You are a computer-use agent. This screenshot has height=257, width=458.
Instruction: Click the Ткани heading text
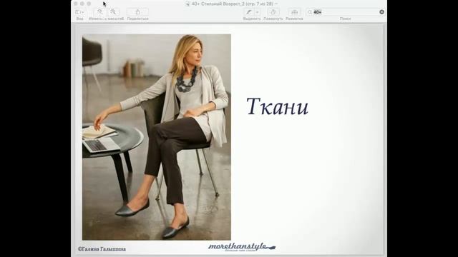(277, 106)
